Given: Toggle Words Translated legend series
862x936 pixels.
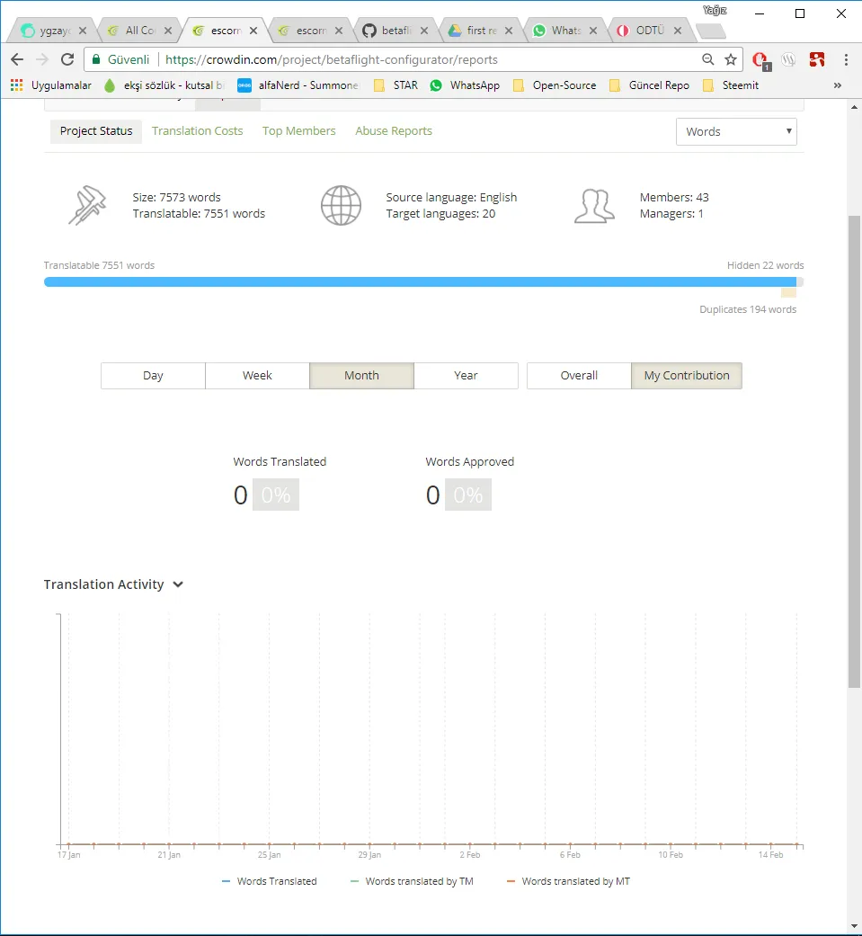Looking at the screenshot, I should [270, 881].
